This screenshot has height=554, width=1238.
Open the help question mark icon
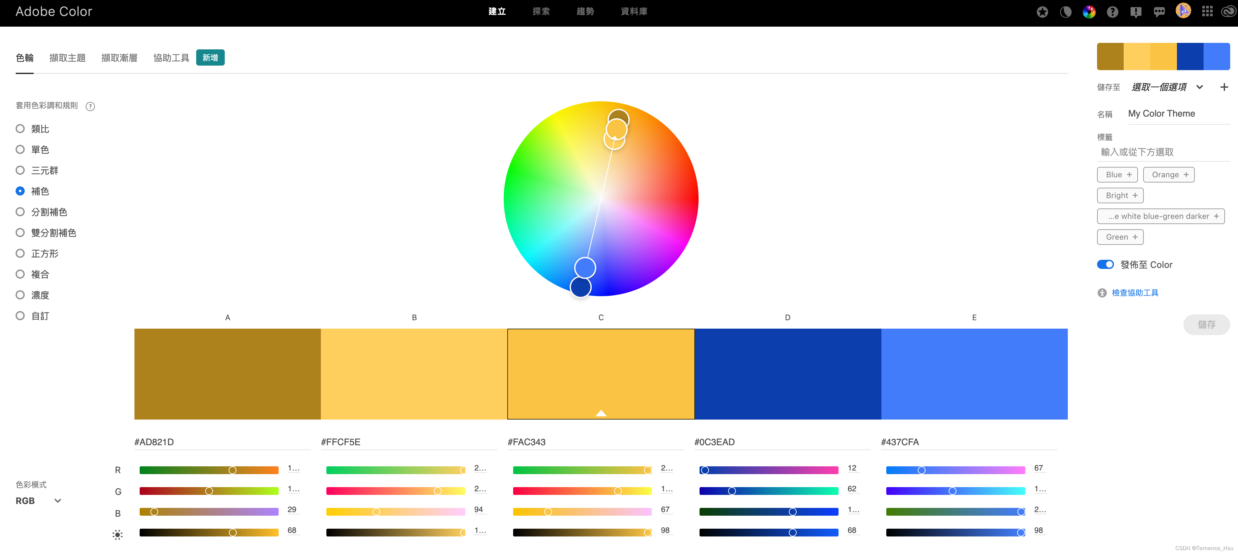click(1112, 12)
